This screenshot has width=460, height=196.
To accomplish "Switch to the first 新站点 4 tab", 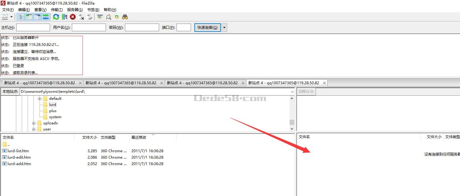I will click(x=40, y=83).
